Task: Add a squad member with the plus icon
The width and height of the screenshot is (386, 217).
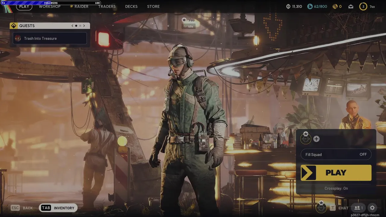Action: (316, 139)
